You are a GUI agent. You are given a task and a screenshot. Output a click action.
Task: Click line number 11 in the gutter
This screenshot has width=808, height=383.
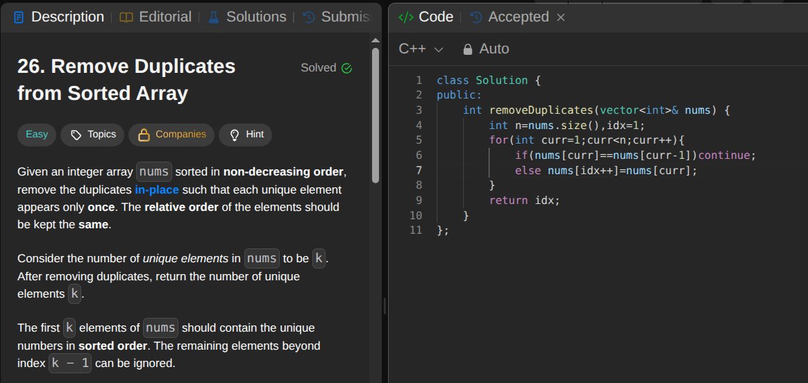(415, 230)
